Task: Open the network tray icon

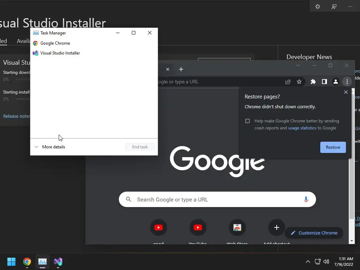Action: (x=317, y=262)
